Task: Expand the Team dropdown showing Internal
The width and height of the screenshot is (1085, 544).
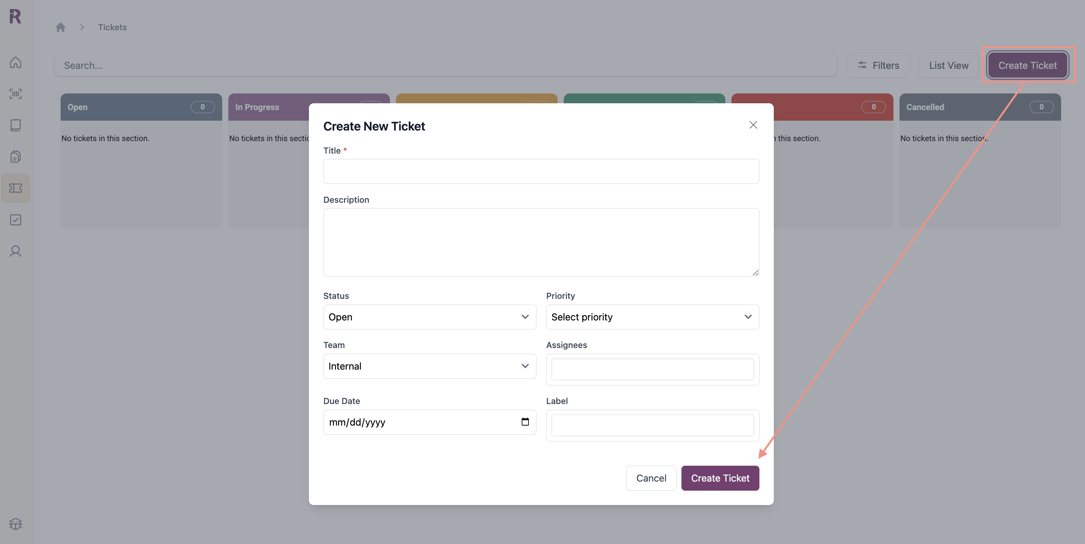Action: (x=429, y=366)
